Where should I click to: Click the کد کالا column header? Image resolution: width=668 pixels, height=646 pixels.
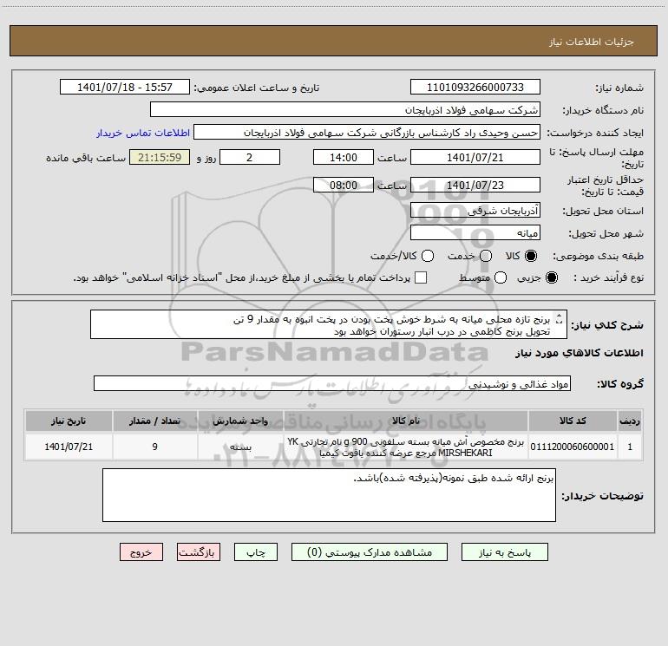pos(573,421)
